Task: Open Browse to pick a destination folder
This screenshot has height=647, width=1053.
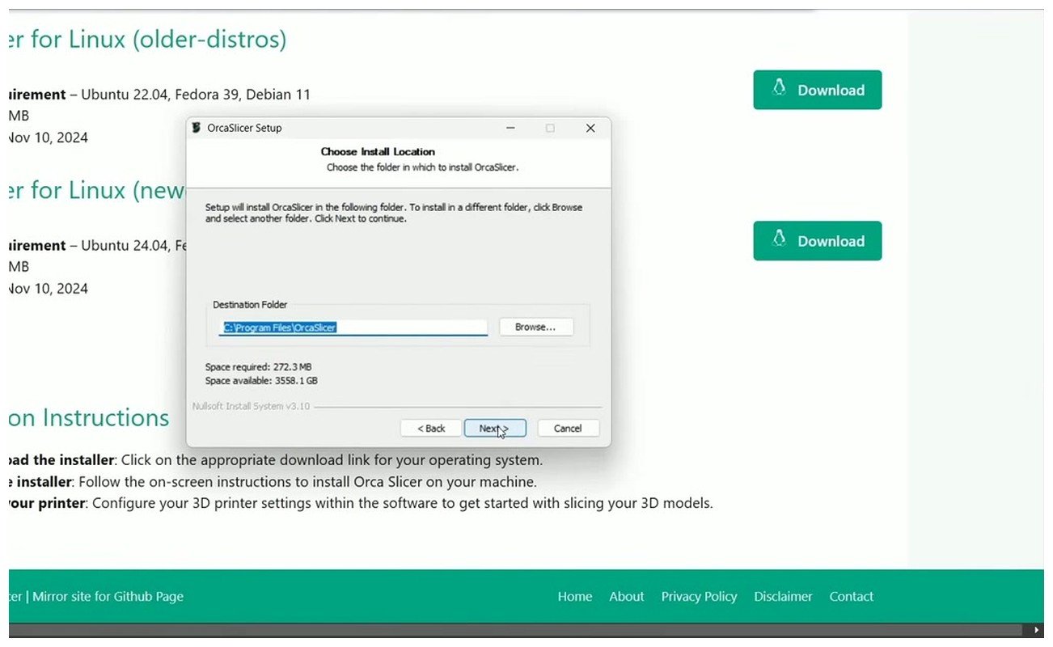Action: [535, 327]
